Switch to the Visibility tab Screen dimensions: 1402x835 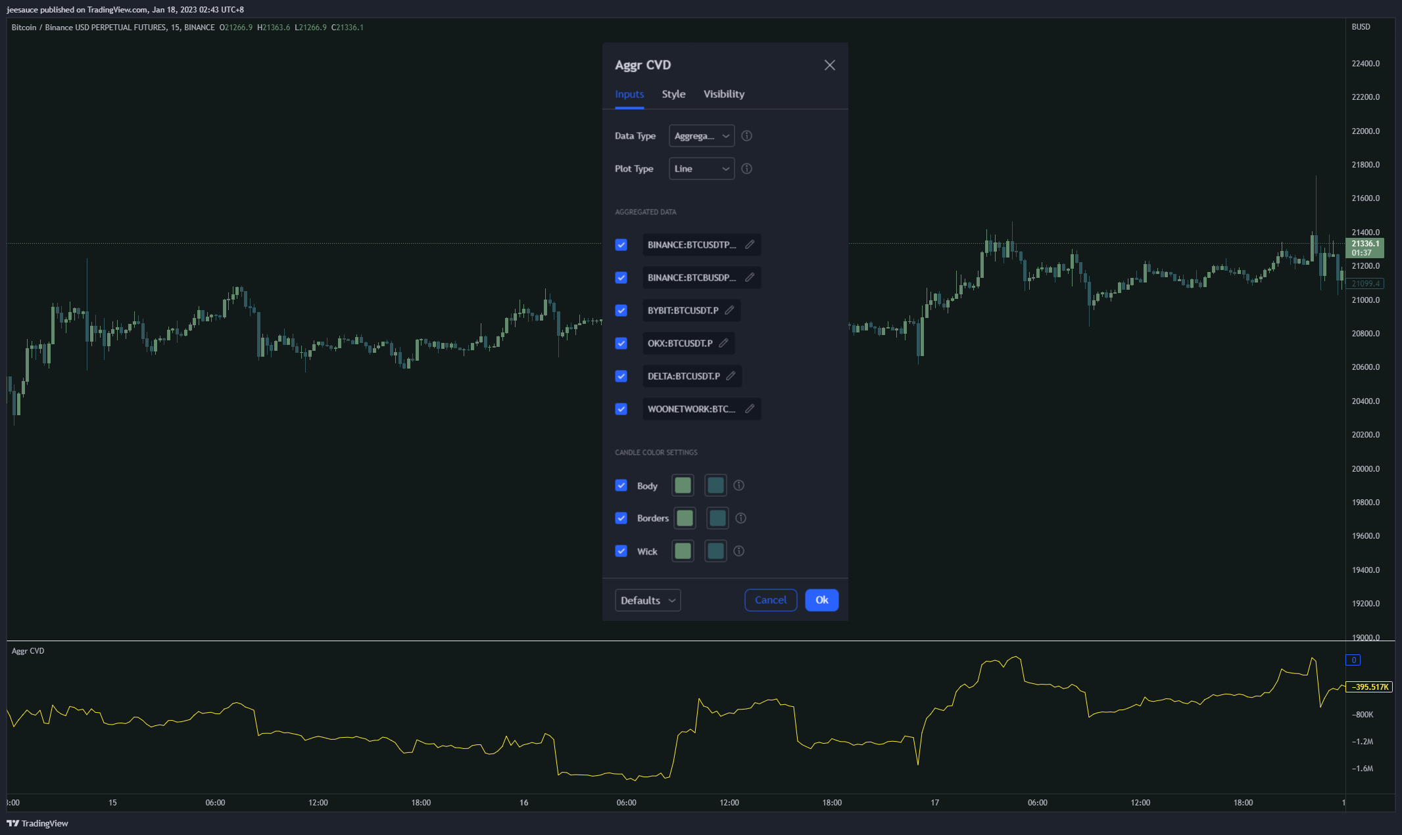(724, 94)
